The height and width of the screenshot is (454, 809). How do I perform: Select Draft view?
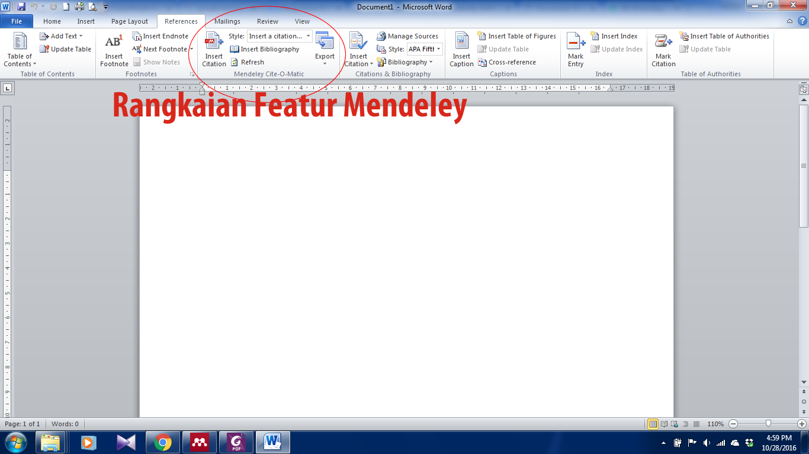point(696,424)
